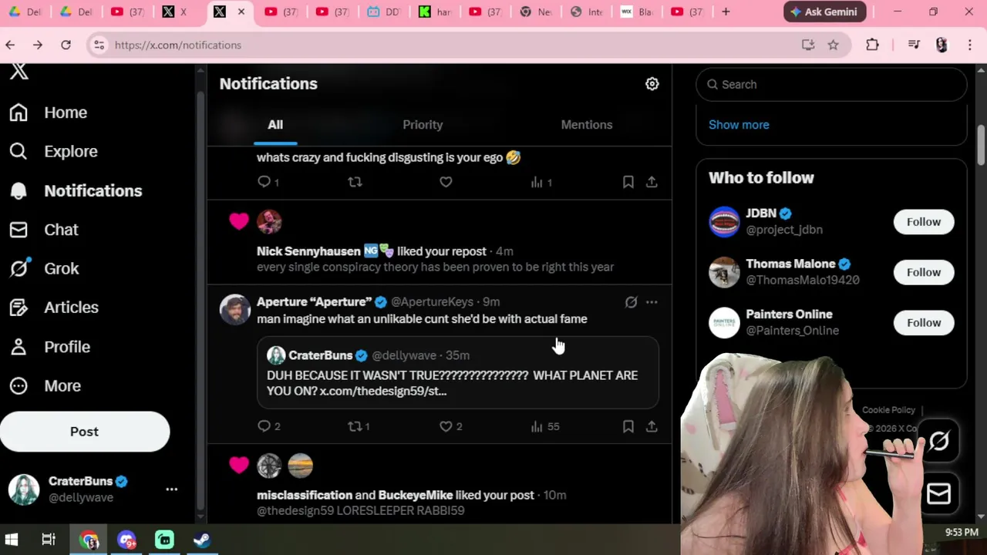Follow Thomas Malone
Screen dimensions: 987x555
924,272
